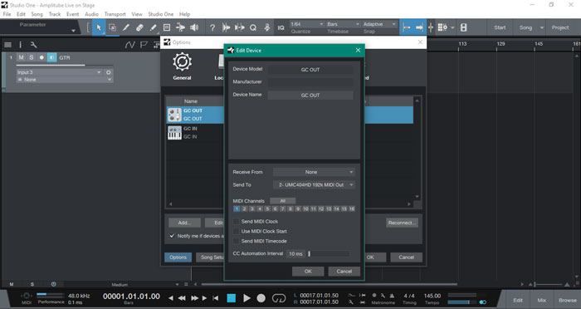The height and width of the screenshot is (309, 581).
Task: Expand the Song button dropdown arrow
Action: click(541, 27)
